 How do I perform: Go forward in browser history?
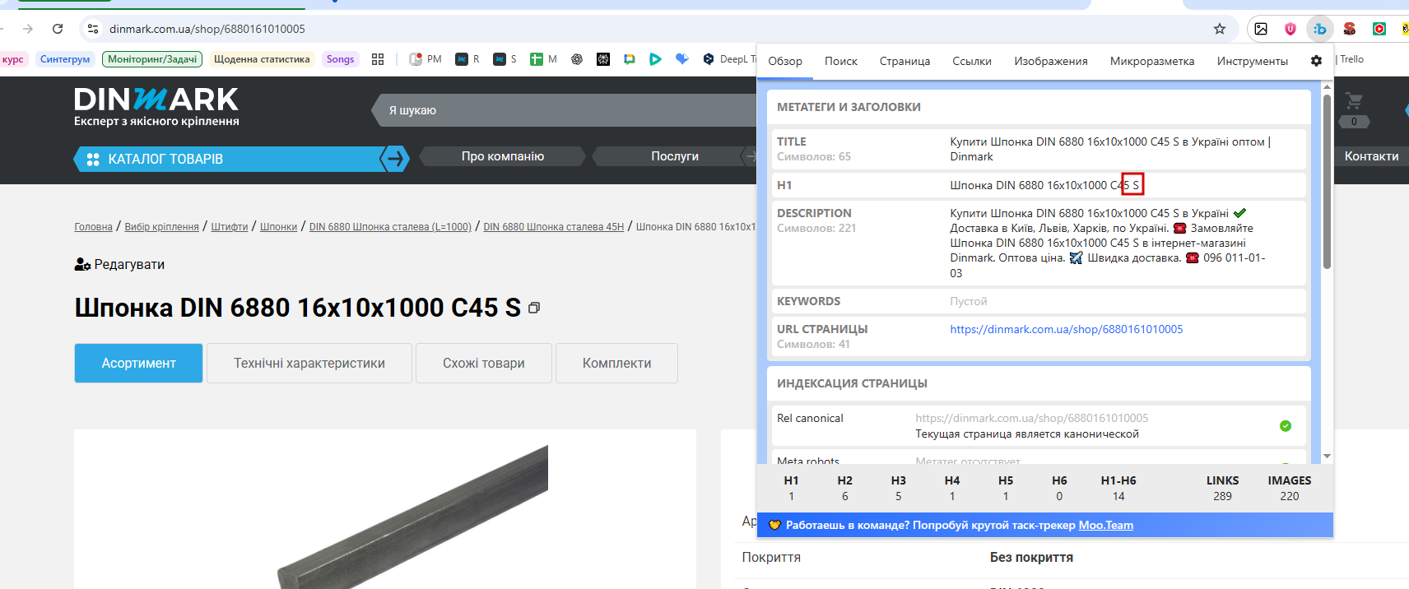tap(28, 29)
